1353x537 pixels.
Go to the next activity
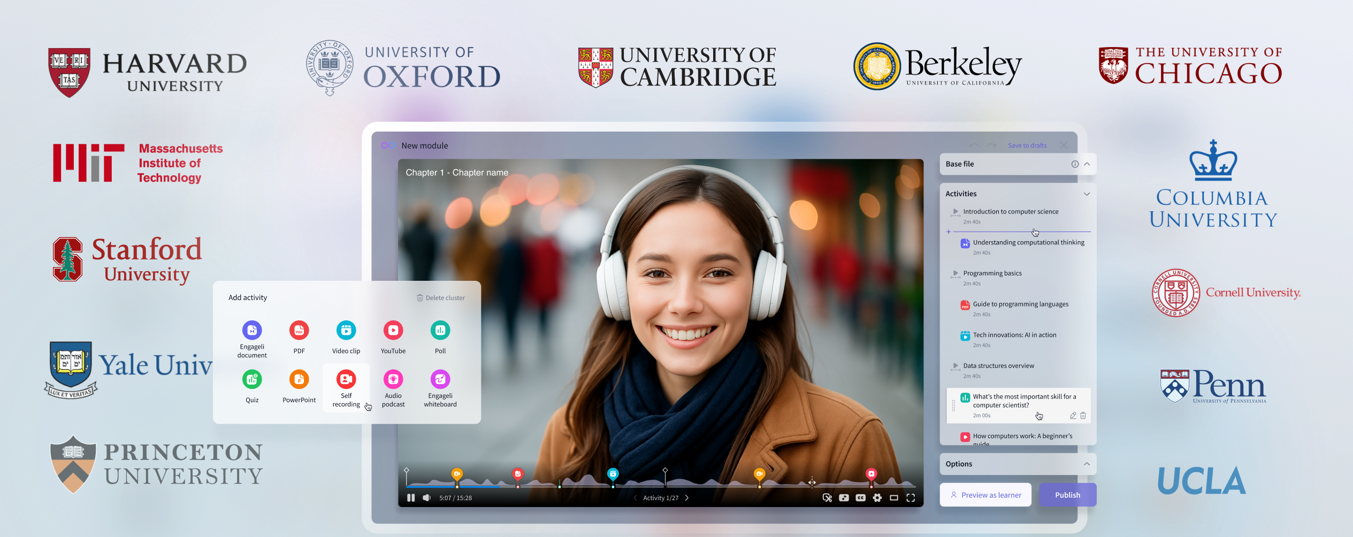(687, 498)
